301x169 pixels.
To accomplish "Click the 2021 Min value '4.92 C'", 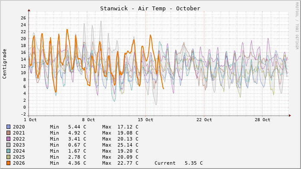I will (x=77, y=133).
